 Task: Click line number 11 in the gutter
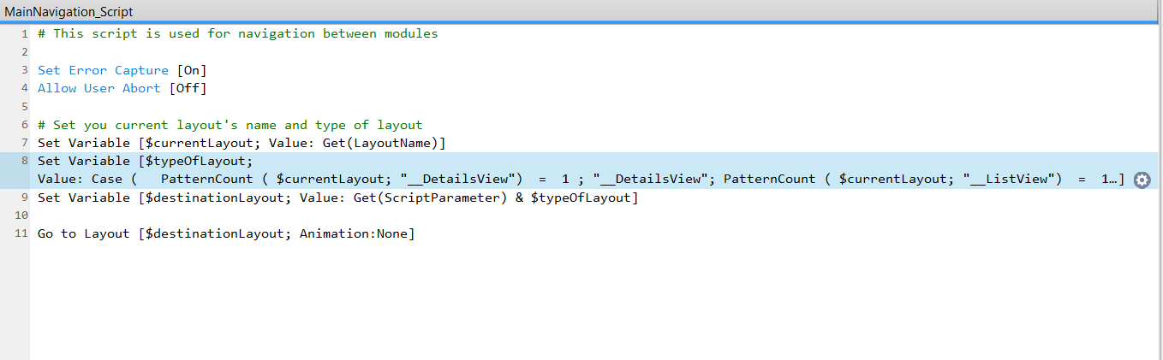[21, 234]
